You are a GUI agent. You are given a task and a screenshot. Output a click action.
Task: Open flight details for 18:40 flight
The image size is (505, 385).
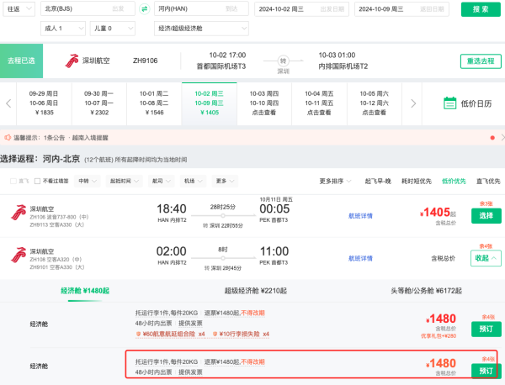pyautogui.click(x=360, y=216)
